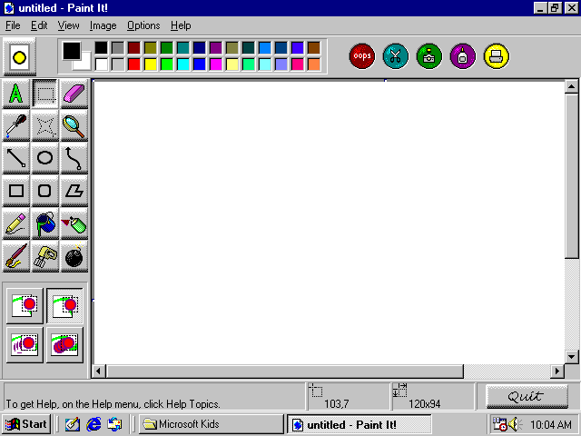Image resolution: width=581 pixels, height=436 pixels.
Task: Open the Options menu
Action: click(143, 25)
